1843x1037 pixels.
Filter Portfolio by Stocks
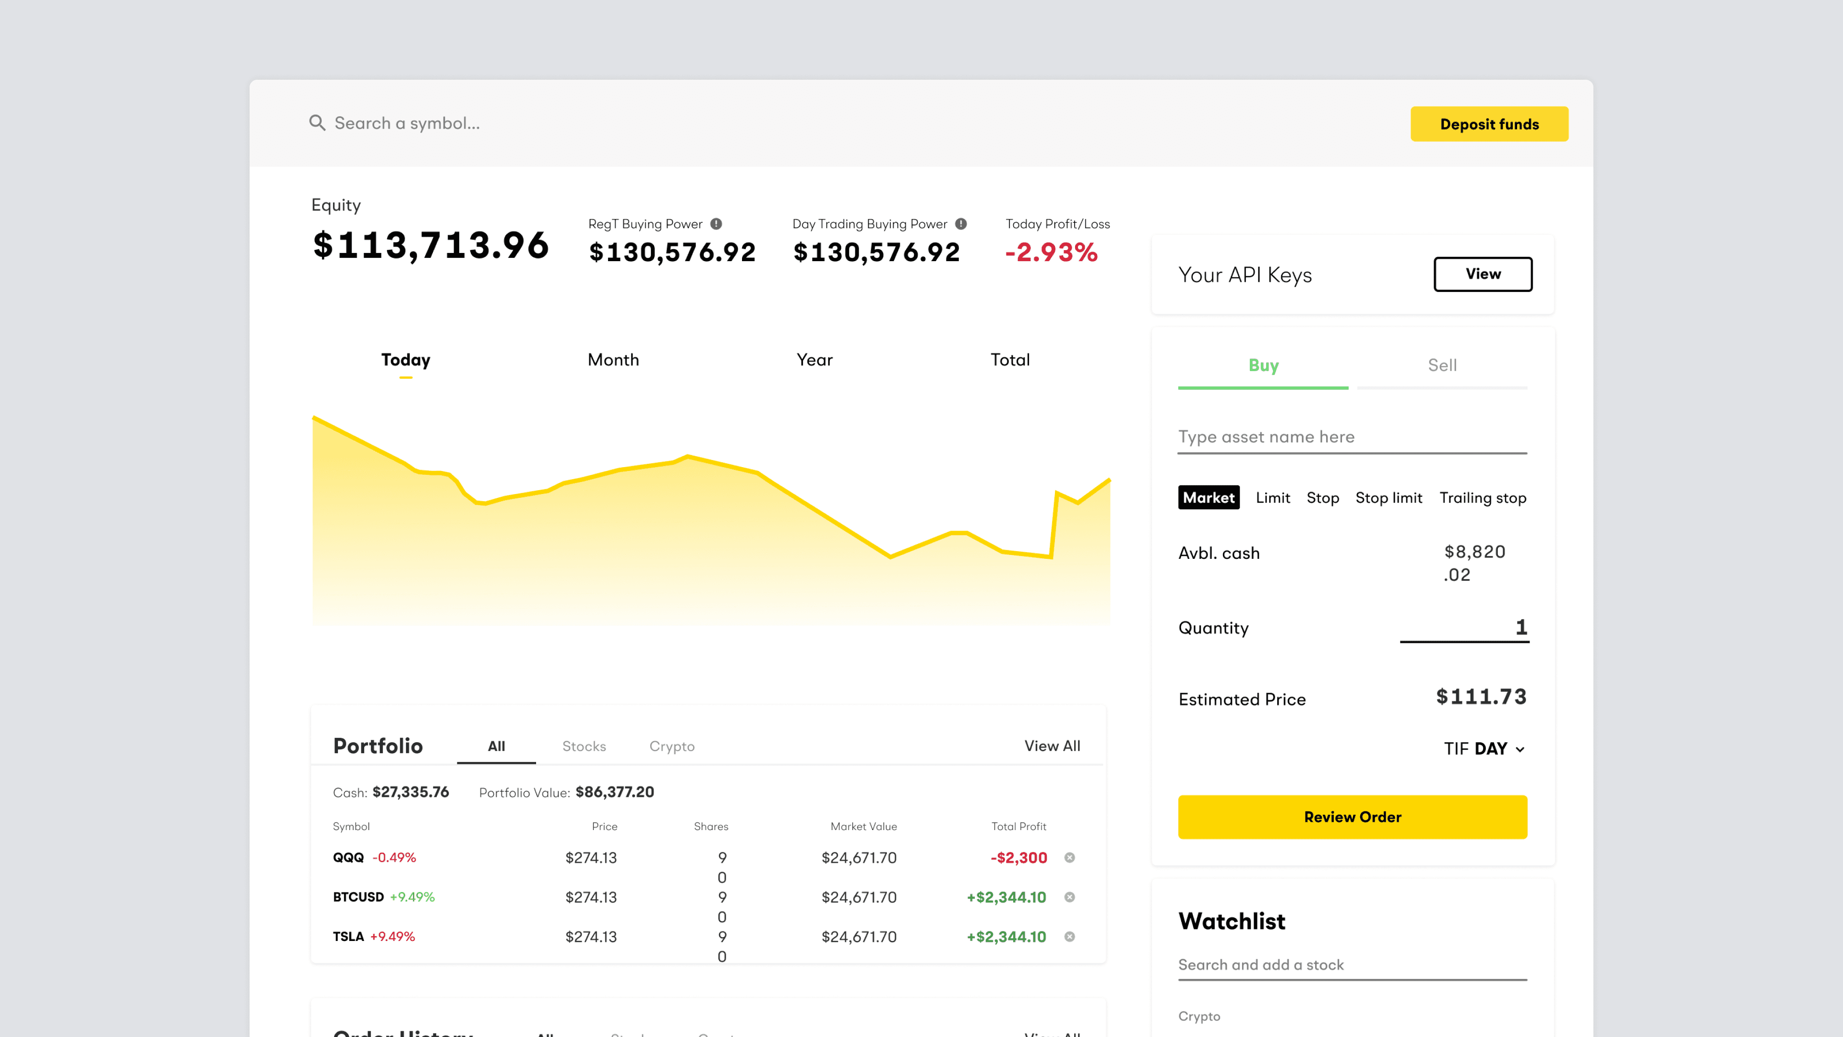pos(584,747)
